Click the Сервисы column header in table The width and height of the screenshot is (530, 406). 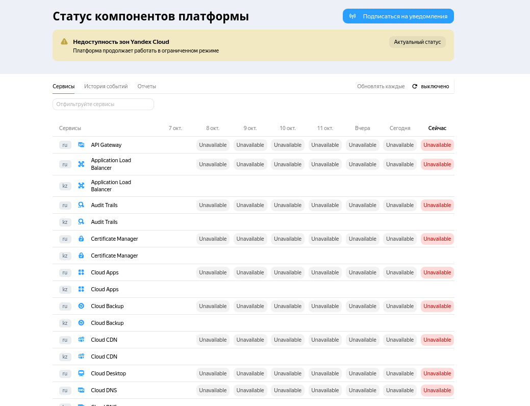pos(70,128)
